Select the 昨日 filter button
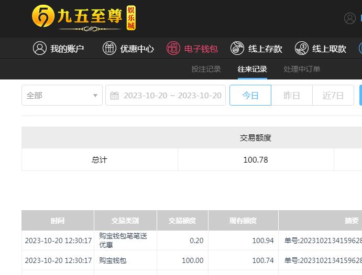 coord(292,95)
